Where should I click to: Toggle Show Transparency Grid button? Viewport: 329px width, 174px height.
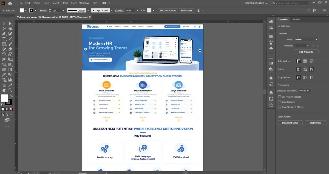[311, 61]
